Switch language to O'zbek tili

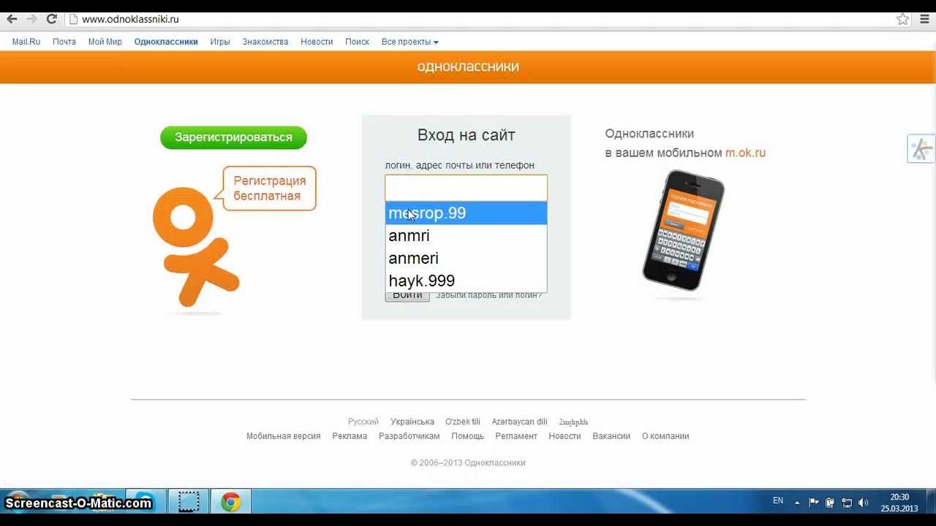pyautogui.click(x=463, y=422)
